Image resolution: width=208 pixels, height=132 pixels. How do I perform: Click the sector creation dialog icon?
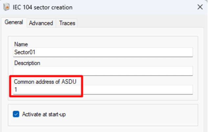click(x=5, y=7)
